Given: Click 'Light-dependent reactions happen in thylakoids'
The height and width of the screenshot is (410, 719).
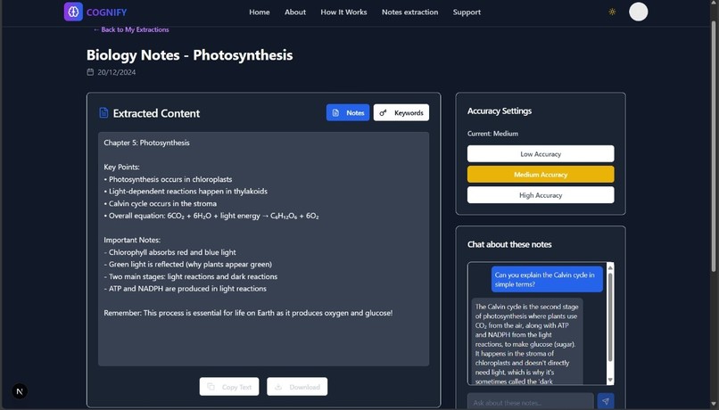Looking at the screenshot, I should 186,191.
